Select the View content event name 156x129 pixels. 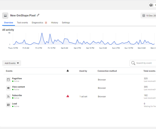(x=18, y=87)
